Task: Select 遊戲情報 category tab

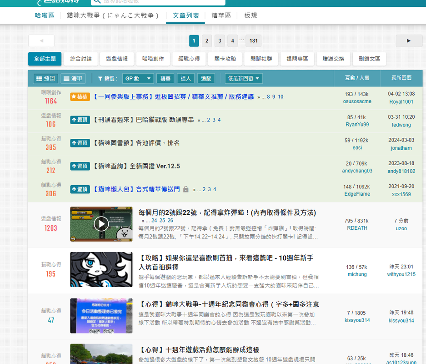Action: [x=117, y=59]
